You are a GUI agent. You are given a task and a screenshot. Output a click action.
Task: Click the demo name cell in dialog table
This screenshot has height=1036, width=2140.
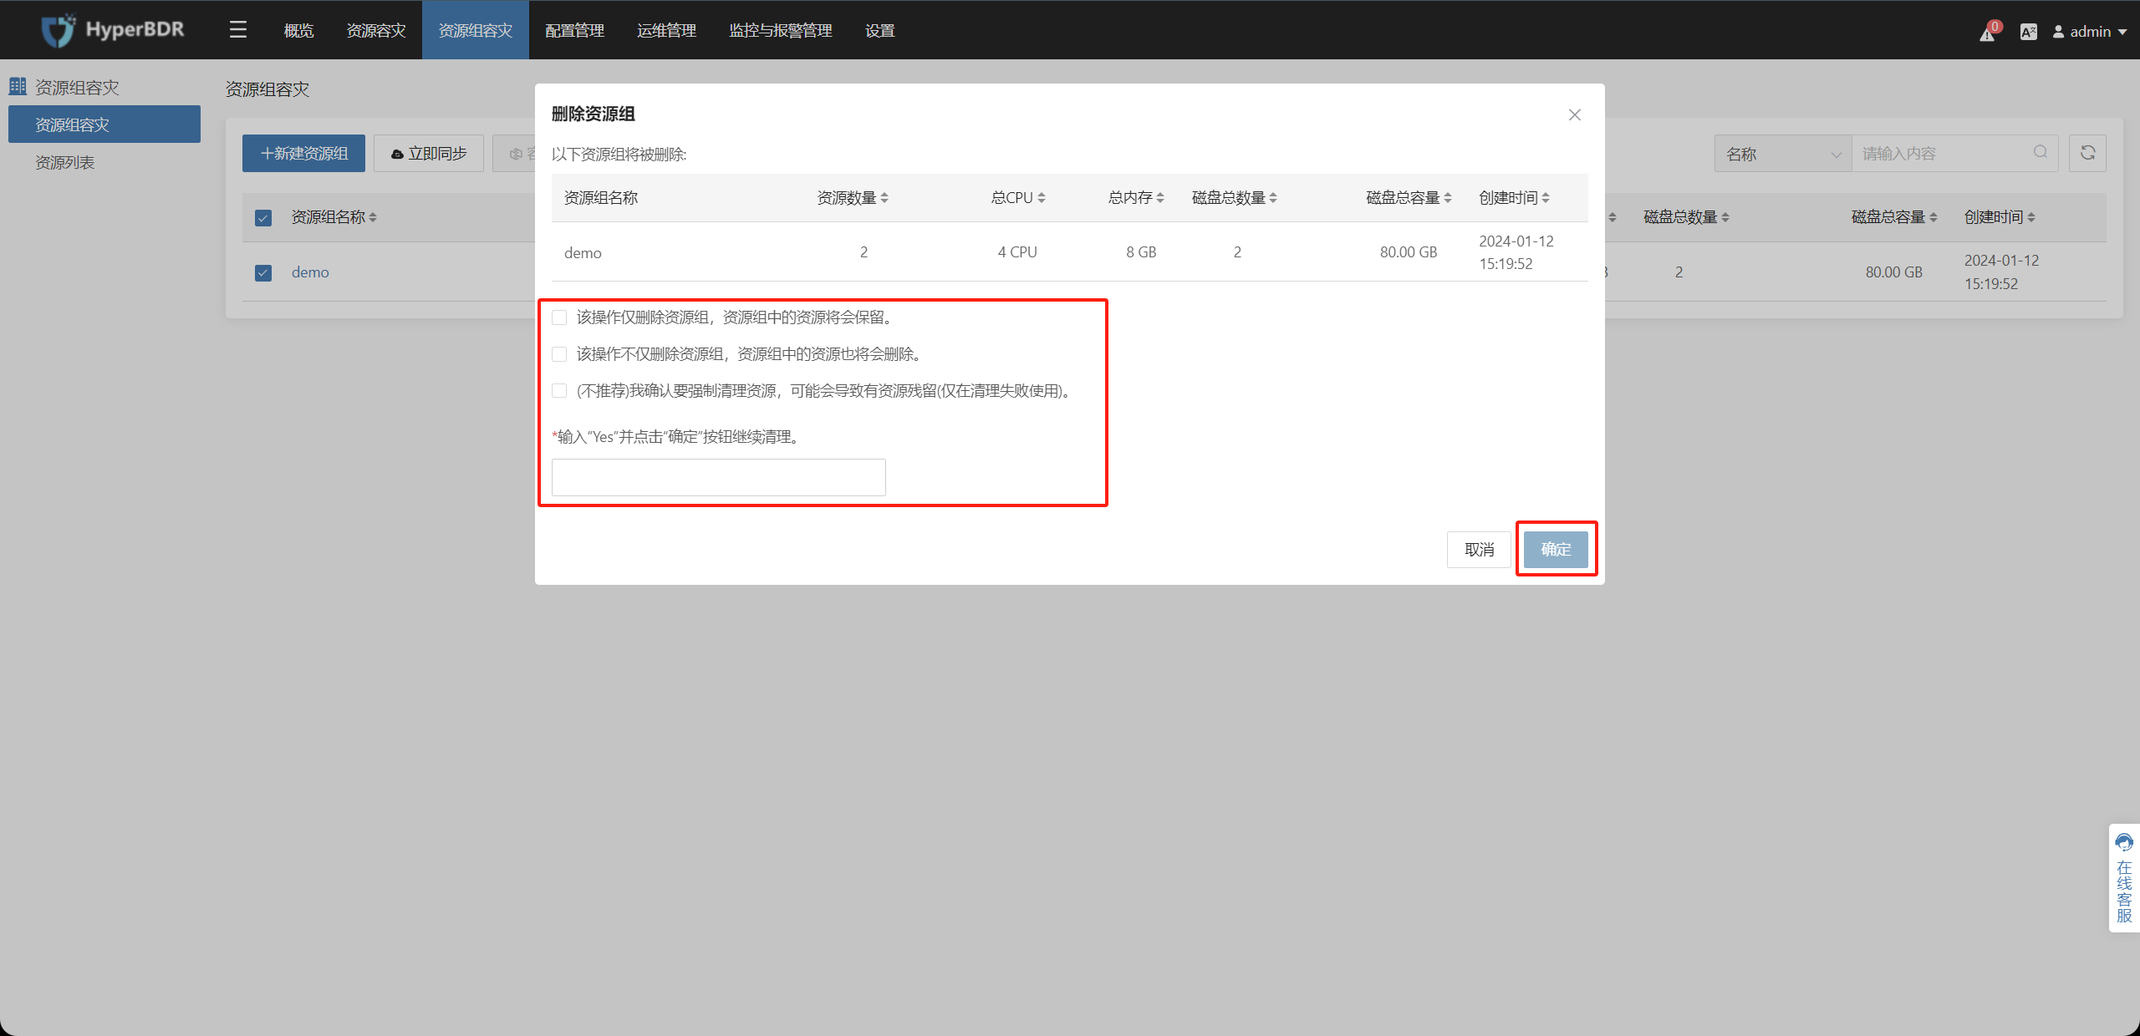pos(583,253)
